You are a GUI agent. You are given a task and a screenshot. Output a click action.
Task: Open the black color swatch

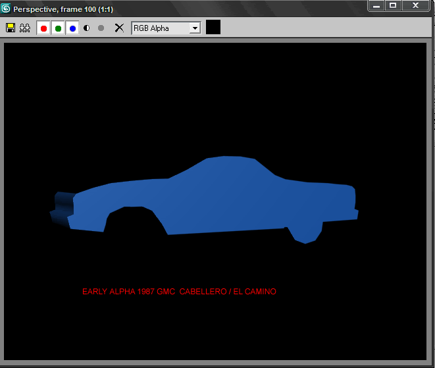213,27
